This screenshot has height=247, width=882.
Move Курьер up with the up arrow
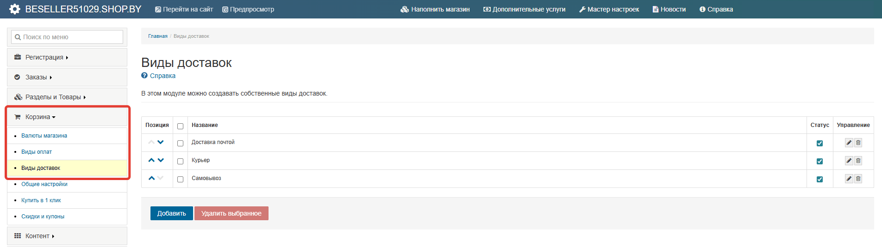pos(151,160)
